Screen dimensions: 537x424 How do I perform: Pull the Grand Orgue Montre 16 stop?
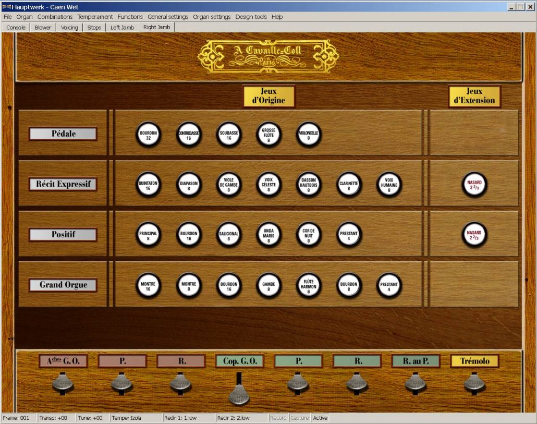148,286
